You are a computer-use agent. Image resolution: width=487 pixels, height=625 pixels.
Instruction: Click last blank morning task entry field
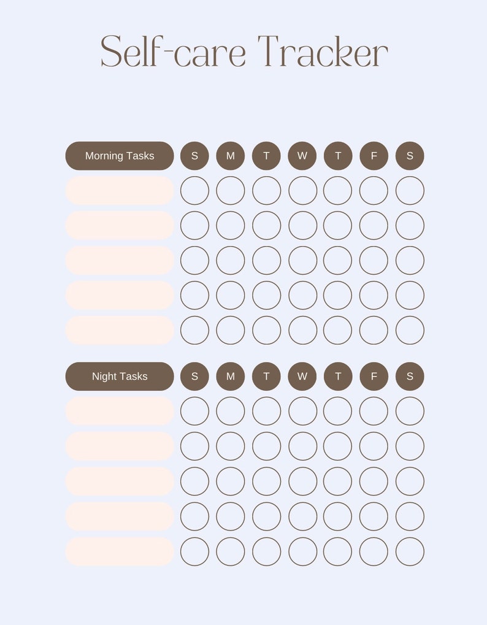coord(120,330)
